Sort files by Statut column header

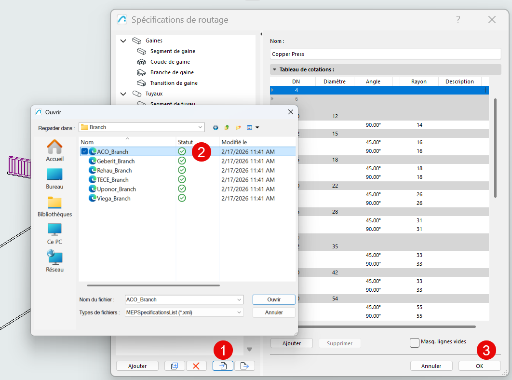[x=198, y=142]
